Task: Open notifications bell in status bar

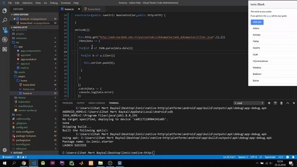Action: pos(293,157)
